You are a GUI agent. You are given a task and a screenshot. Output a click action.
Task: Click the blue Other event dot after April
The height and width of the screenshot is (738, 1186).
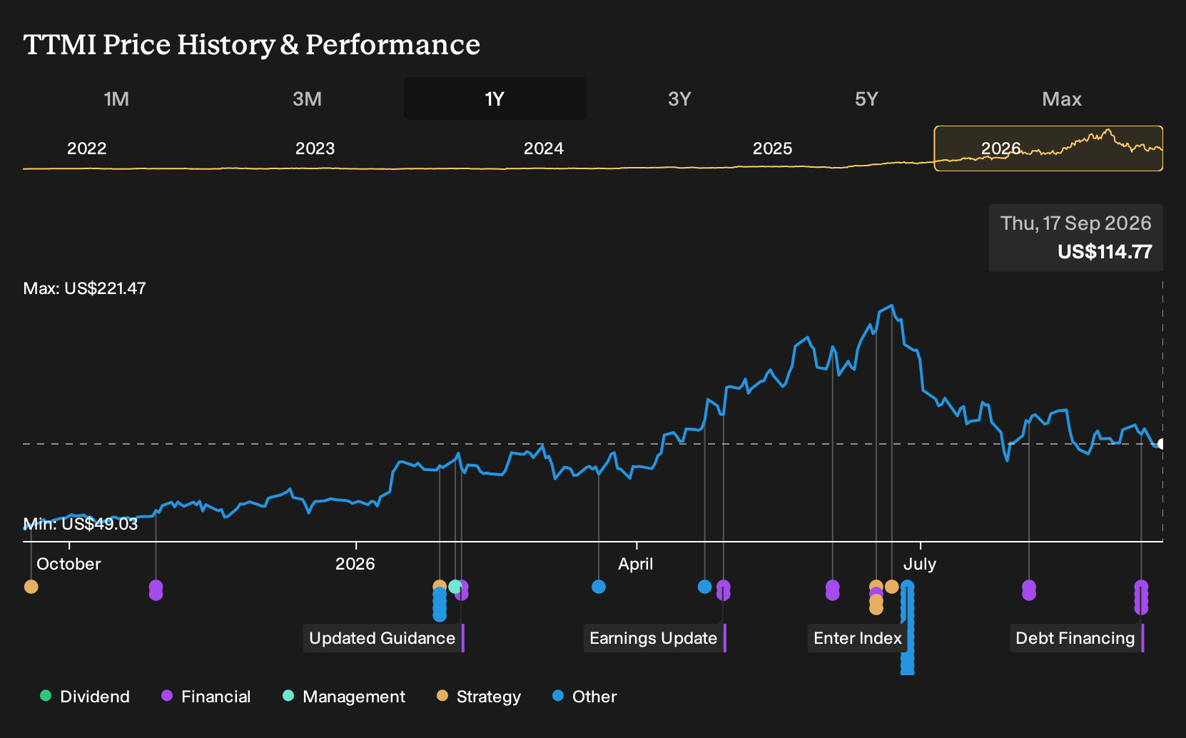(x=704, y=587)
